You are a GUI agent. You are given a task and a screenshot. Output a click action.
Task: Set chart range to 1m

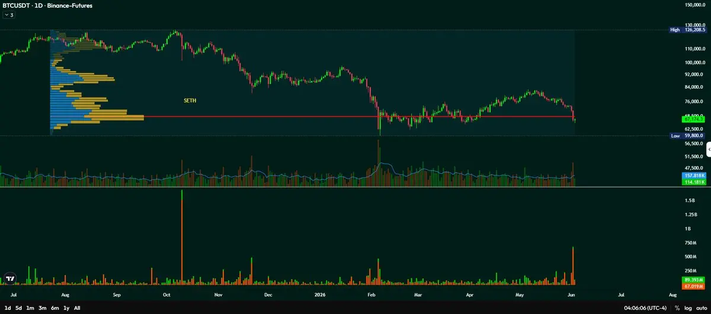click(x=30, y=308)
